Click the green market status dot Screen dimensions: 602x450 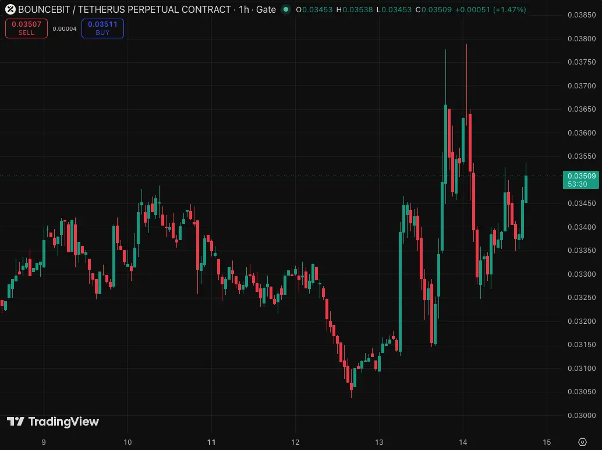pos(286,9)
